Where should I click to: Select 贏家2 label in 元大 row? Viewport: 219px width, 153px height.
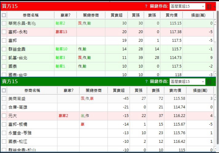pyautogui.click(x=63, y=116)
